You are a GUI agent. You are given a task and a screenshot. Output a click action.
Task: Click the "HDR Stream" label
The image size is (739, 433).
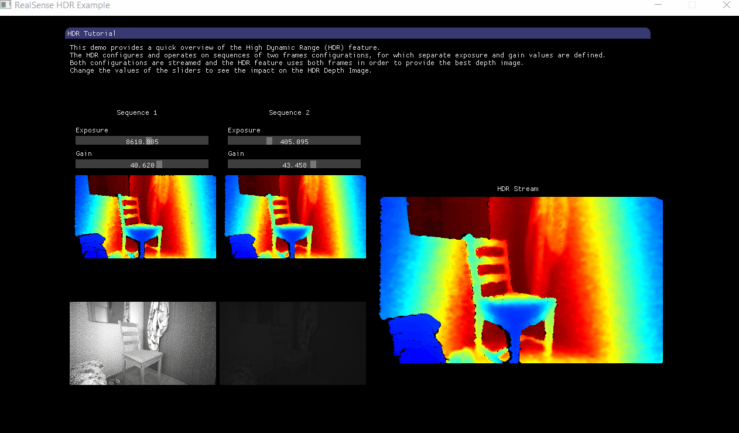(x=518, y=189)
